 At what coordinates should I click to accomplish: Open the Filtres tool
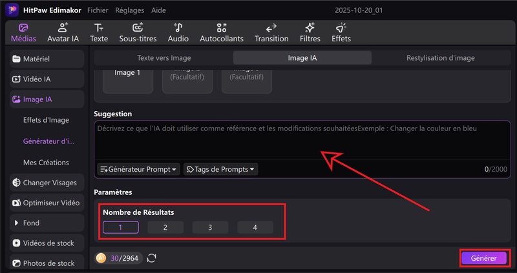[310, 33]
